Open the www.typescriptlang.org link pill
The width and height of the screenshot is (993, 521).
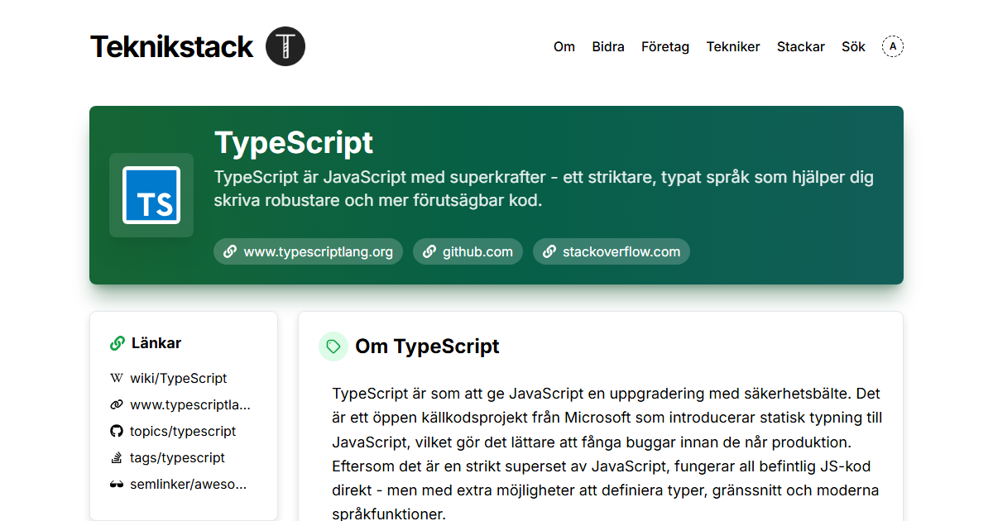(x=308, y=251)
